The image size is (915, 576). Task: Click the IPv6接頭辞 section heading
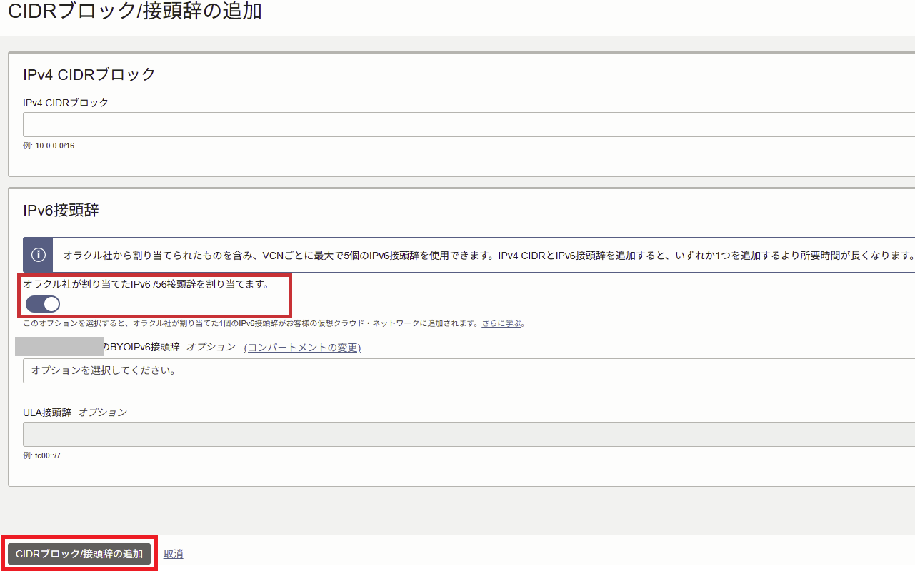(x=61, y=210)
